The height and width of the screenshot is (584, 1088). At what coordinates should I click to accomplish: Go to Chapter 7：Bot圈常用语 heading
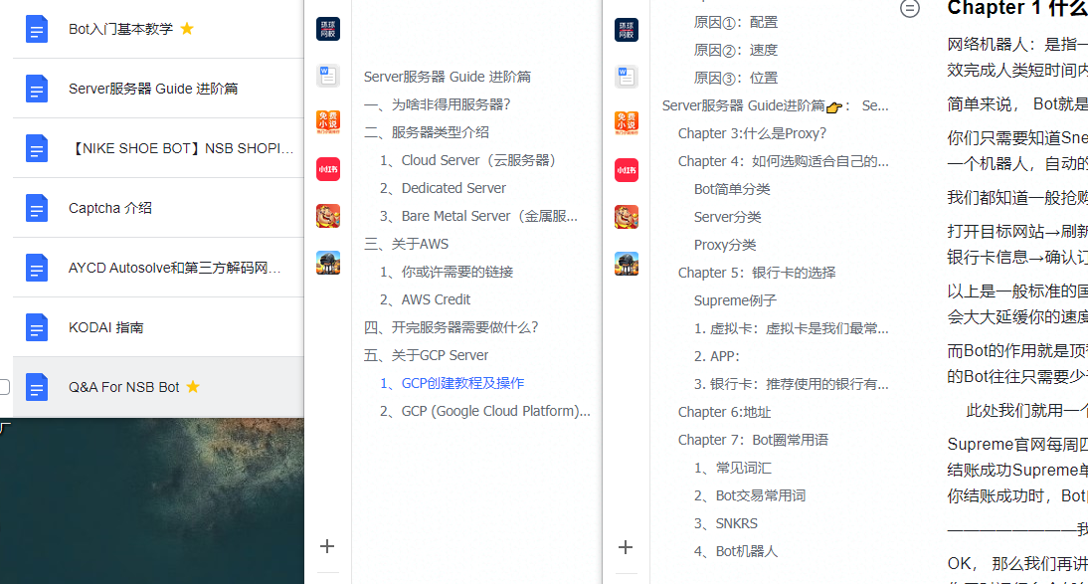pyautogui.click(x=753, y=440)
